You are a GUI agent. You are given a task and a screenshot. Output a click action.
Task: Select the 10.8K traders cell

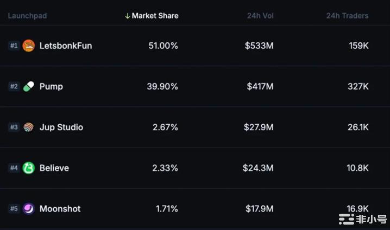[x=357, y=168]
